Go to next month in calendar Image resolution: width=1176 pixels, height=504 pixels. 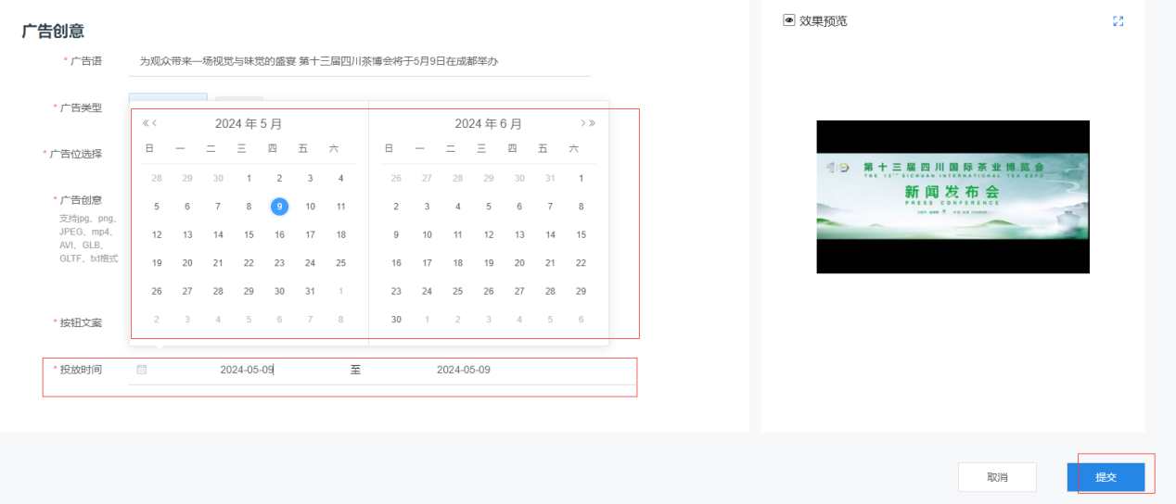click(x=582, y=123)
